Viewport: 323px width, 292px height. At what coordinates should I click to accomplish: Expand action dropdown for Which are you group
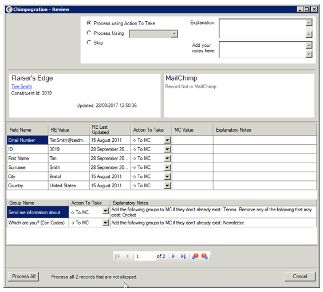[x=106, y=223]
